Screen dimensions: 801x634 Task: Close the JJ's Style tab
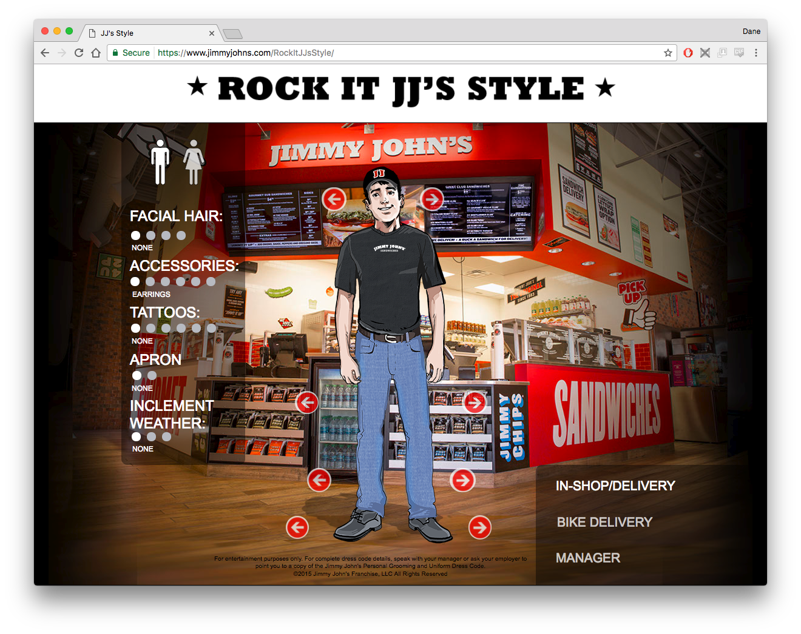click(212, 33)
